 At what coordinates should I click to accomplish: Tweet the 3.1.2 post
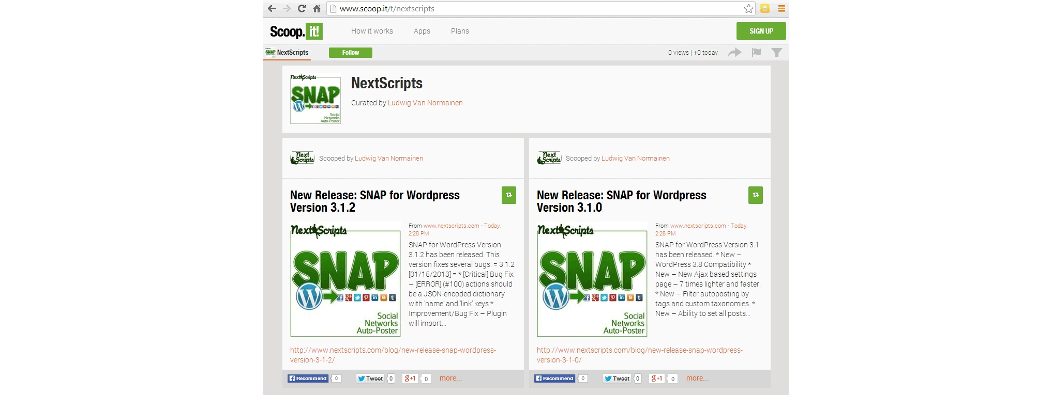(x=370, y=378)
